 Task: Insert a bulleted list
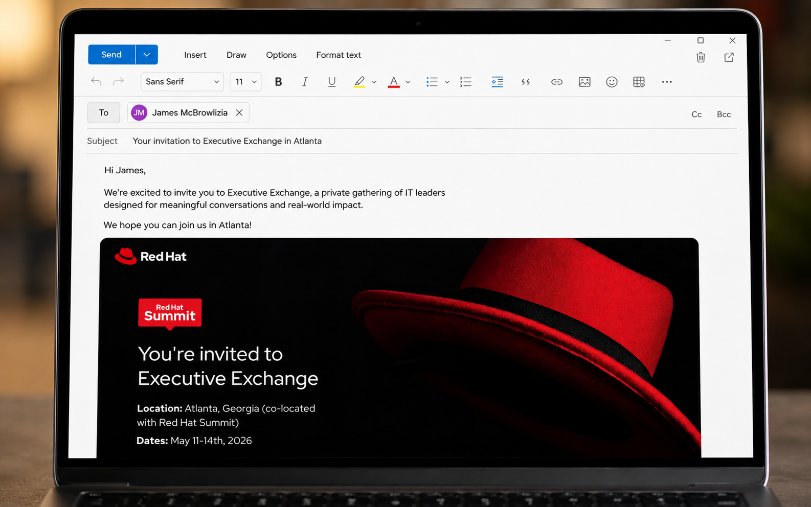click(432, 82)
